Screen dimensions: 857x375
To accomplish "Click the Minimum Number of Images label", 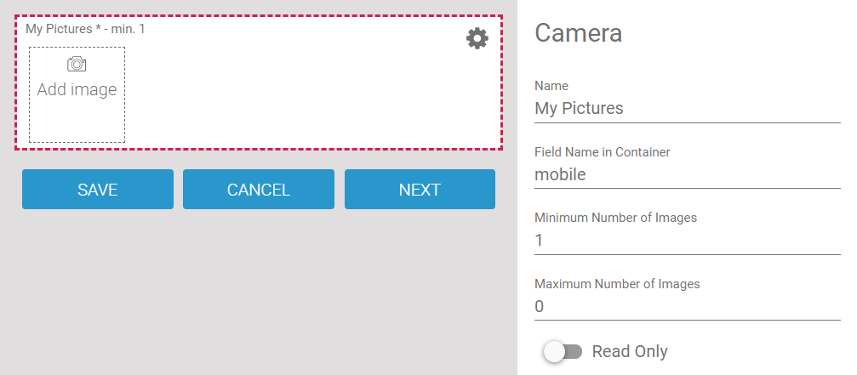I will click(615, 218).
